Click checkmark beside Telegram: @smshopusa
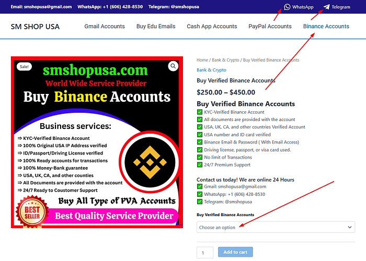 (x=200, y=201)
